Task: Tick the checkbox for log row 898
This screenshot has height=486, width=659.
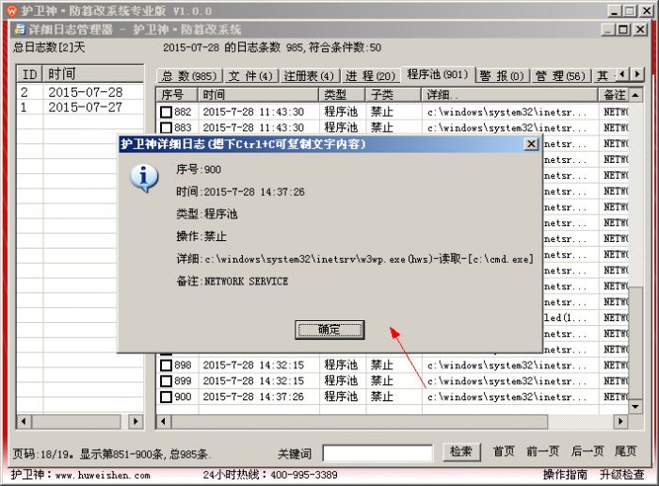Action: tap(166, 364)
